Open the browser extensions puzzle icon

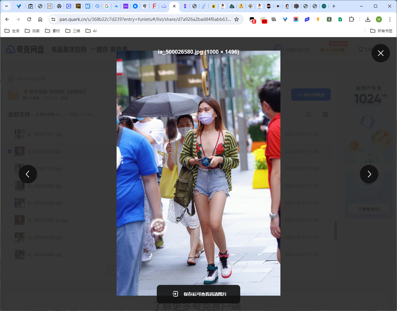[351, 19]
